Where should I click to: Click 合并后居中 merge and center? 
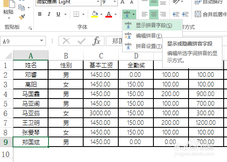tap(211, 14)
